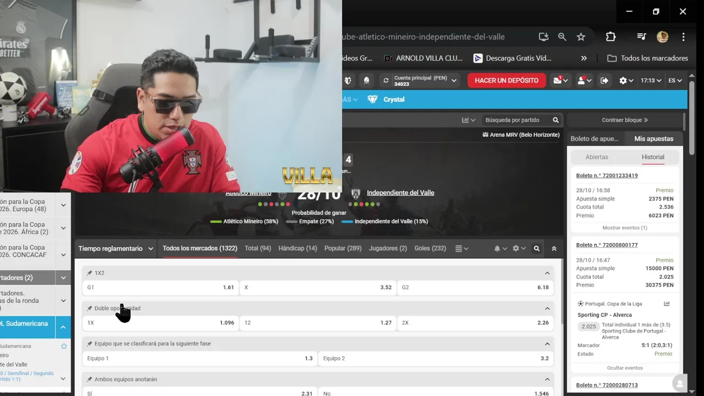Toggle the pin on 1X2 market

tap(90, 273)
